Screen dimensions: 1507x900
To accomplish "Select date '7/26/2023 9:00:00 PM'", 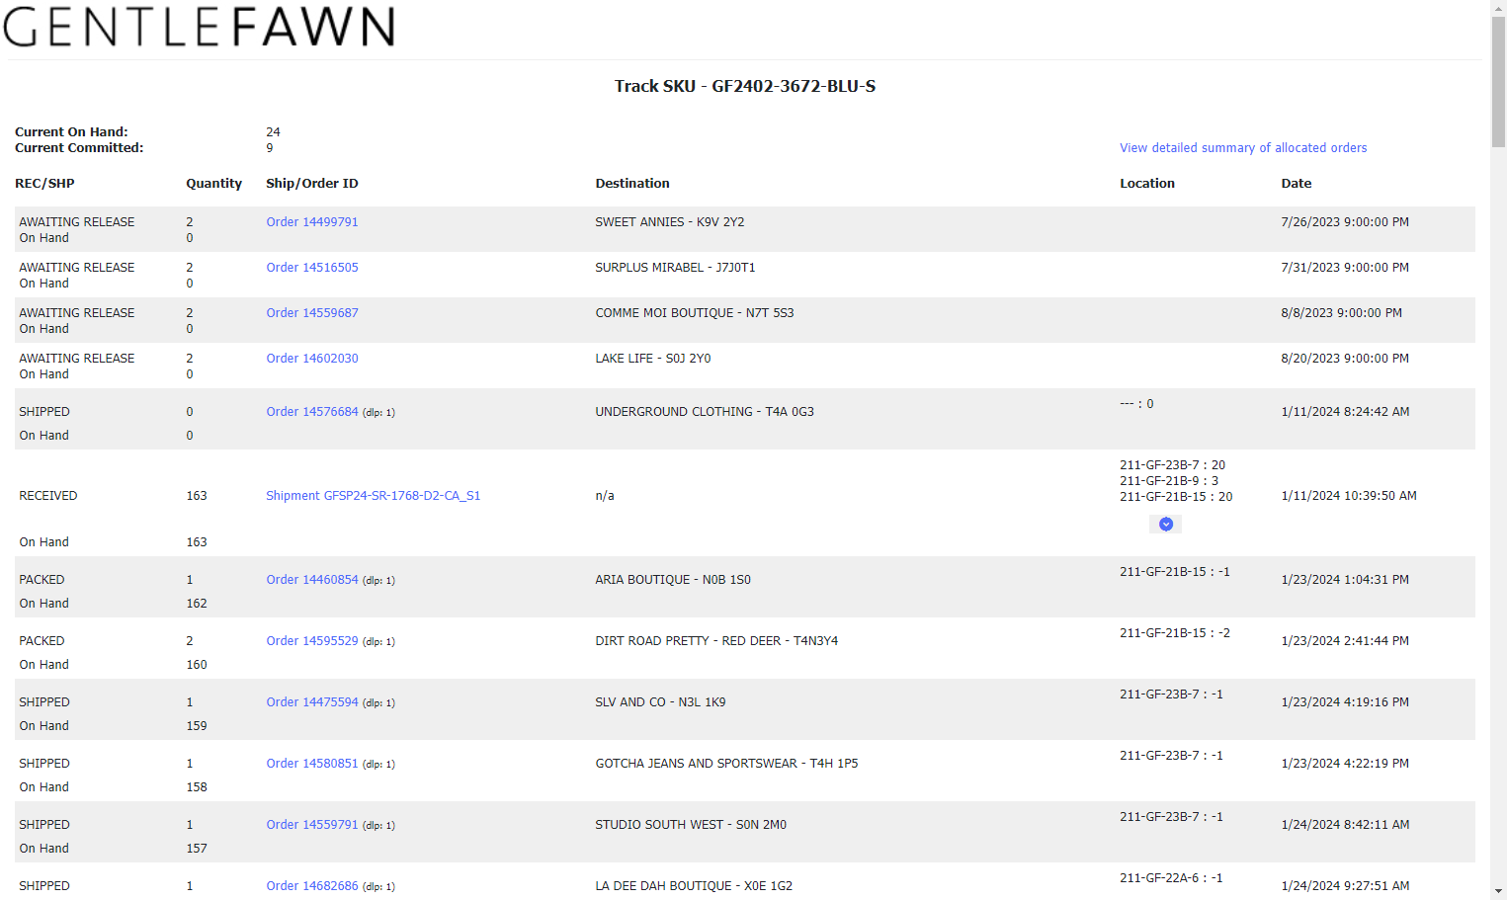I will coord(1345,222).
